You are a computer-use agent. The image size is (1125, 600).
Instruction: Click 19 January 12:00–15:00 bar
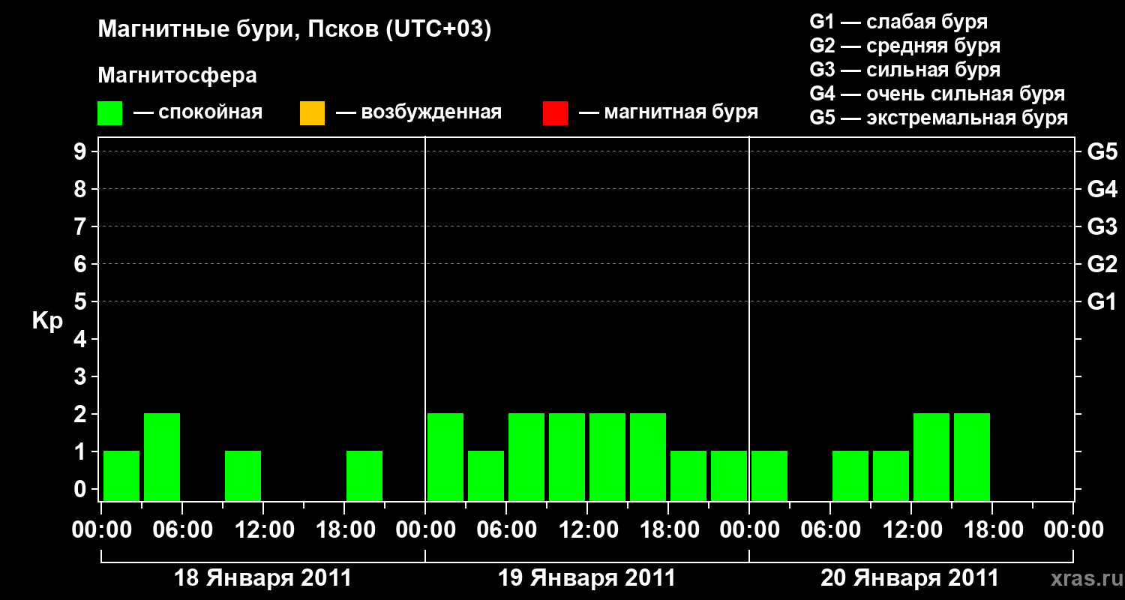pyautogui.click(x=607, y=457)
